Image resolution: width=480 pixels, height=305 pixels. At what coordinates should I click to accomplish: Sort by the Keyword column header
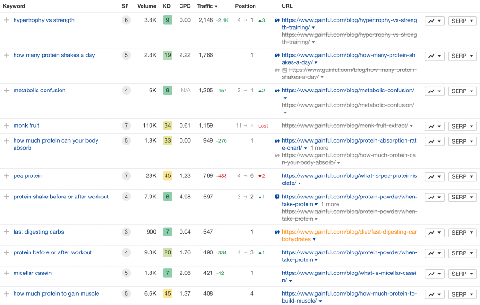pyautogui.click(x=14, y=6)
